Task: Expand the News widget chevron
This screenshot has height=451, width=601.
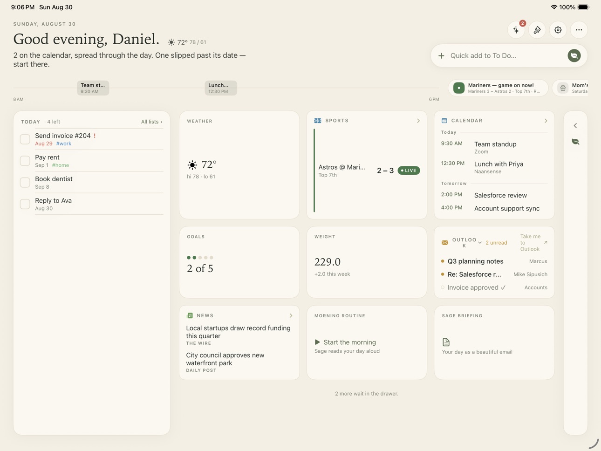Action: (x=291, y=315)
